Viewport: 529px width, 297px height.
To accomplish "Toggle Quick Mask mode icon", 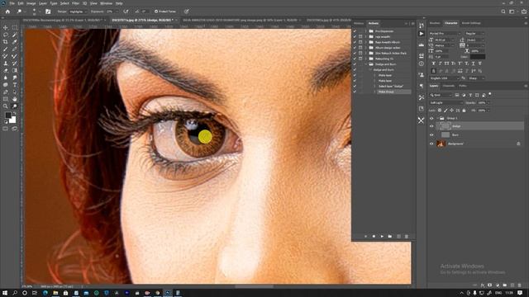I will tap(6, 129).
